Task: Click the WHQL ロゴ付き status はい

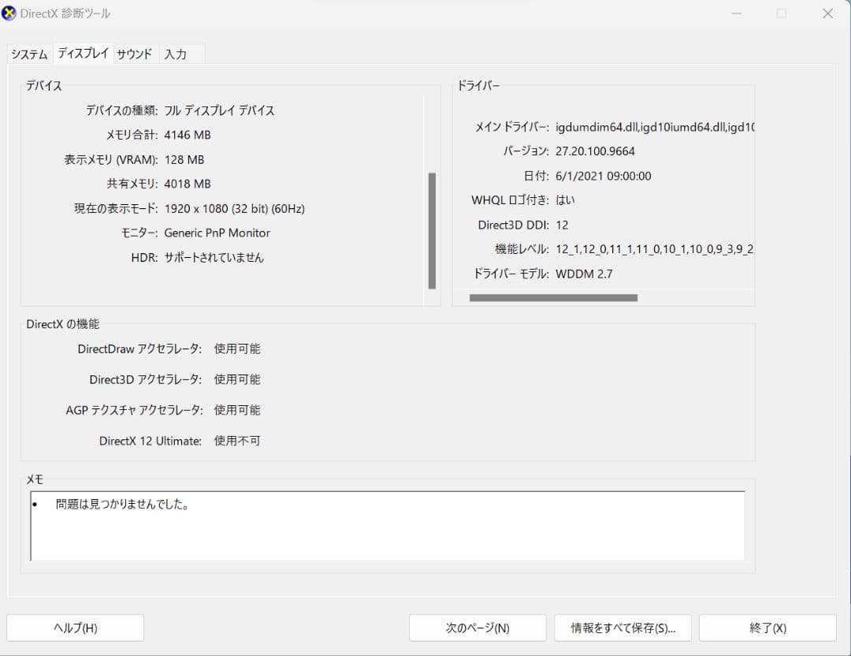Action: [567, 199]
